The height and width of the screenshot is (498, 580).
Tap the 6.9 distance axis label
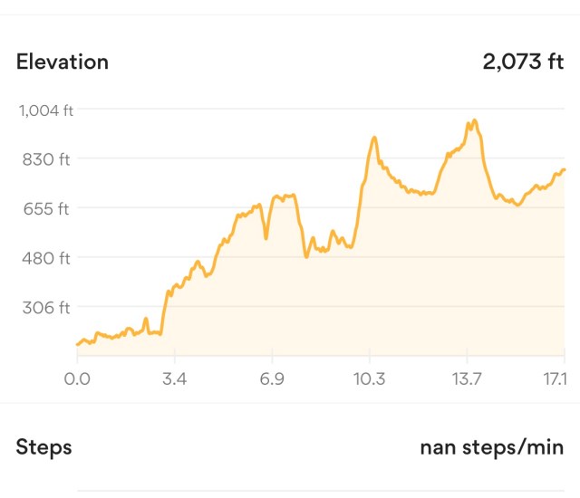point(272,378)
